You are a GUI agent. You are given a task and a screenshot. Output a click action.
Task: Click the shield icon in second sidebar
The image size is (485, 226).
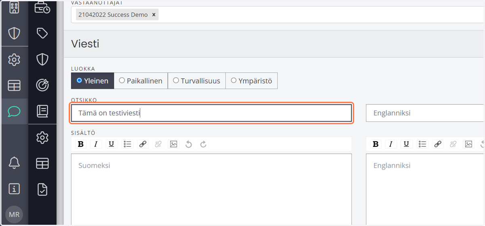[42, 60]
